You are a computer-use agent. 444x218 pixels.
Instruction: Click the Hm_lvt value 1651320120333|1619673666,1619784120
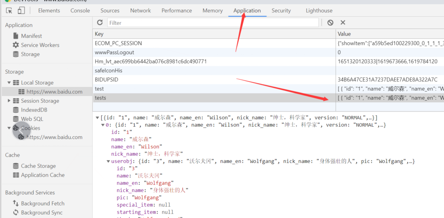pyautogui.click(x=387, y=61)
